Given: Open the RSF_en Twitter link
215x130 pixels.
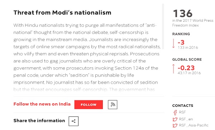Looking at the screenshot, I should coord(186,119).
